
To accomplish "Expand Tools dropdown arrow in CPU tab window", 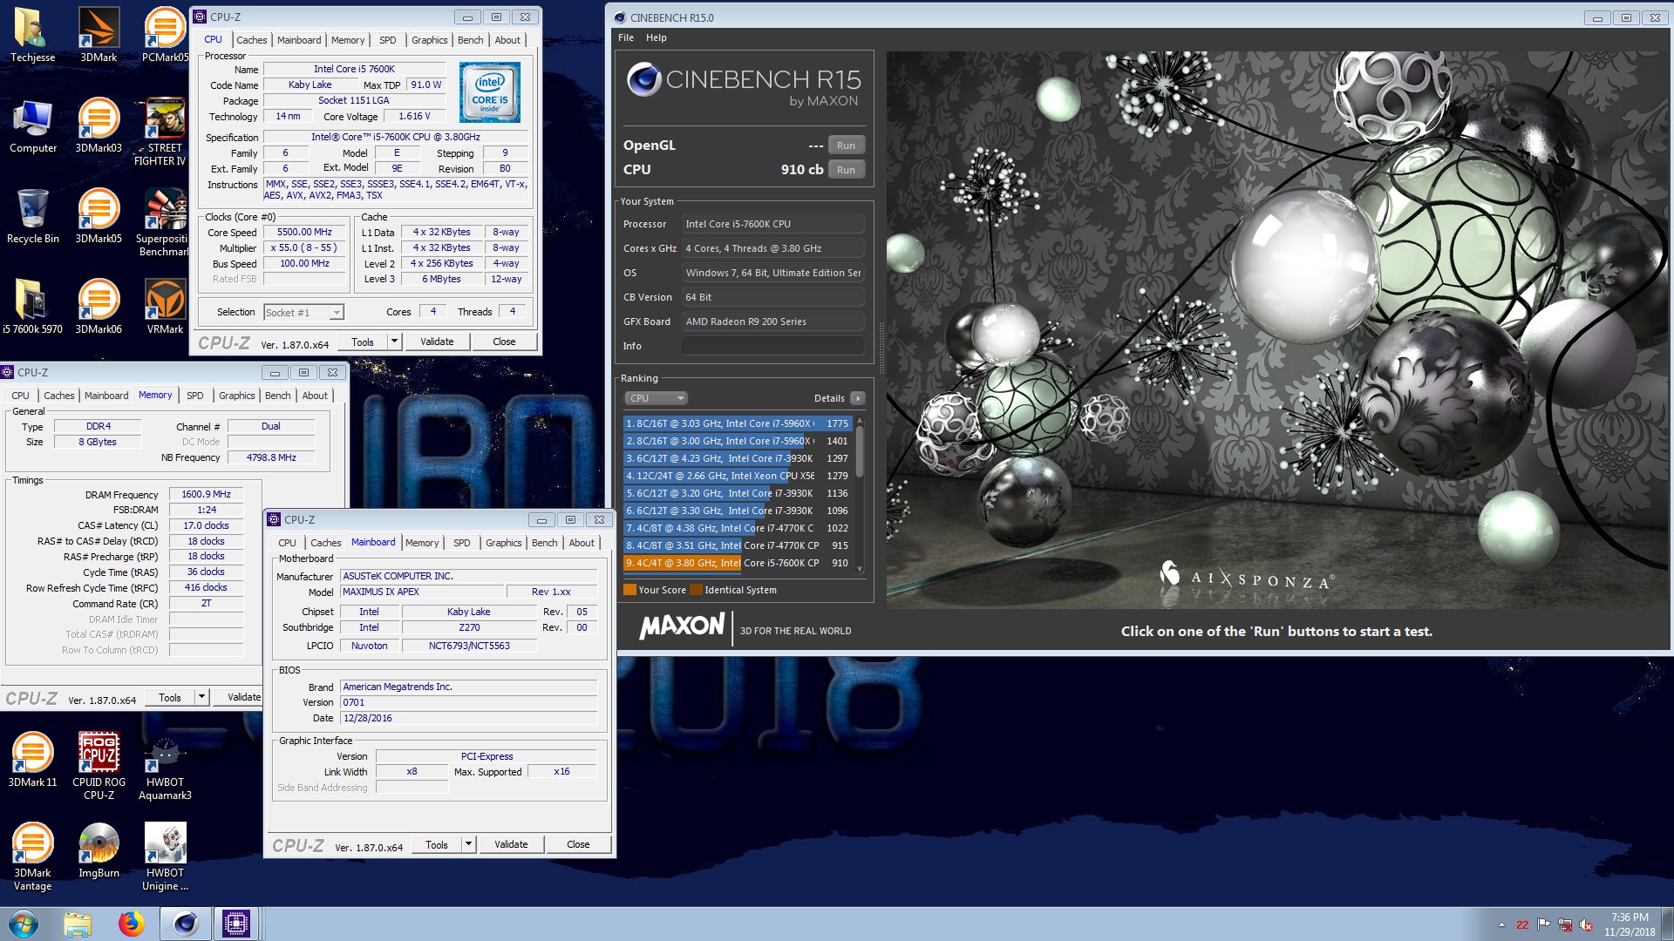I will (x=394, y=342).
